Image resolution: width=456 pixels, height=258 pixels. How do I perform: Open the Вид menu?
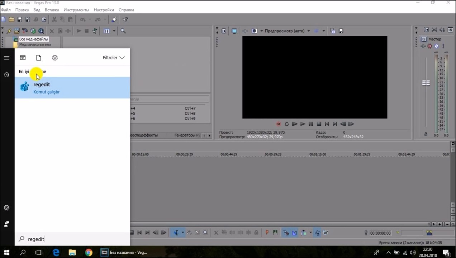(x=37, y=10)
